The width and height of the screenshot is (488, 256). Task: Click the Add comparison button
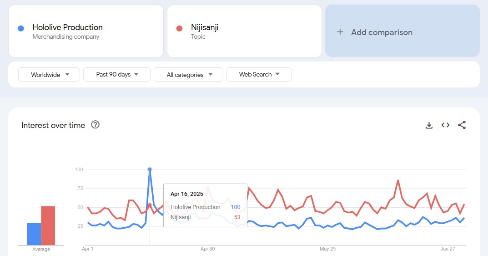(x=402, y=31)
